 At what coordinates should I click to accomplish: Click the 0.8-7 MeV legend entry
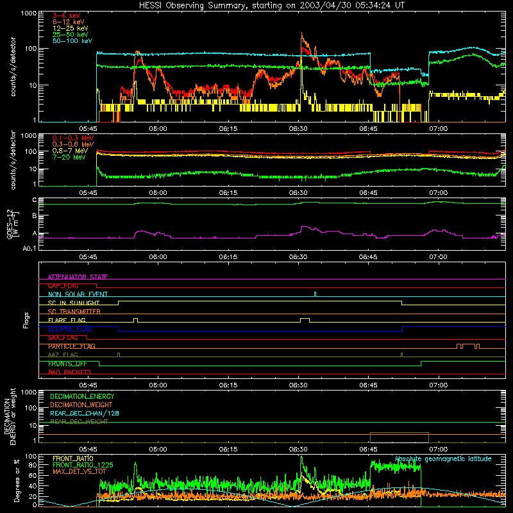point(70,151)
